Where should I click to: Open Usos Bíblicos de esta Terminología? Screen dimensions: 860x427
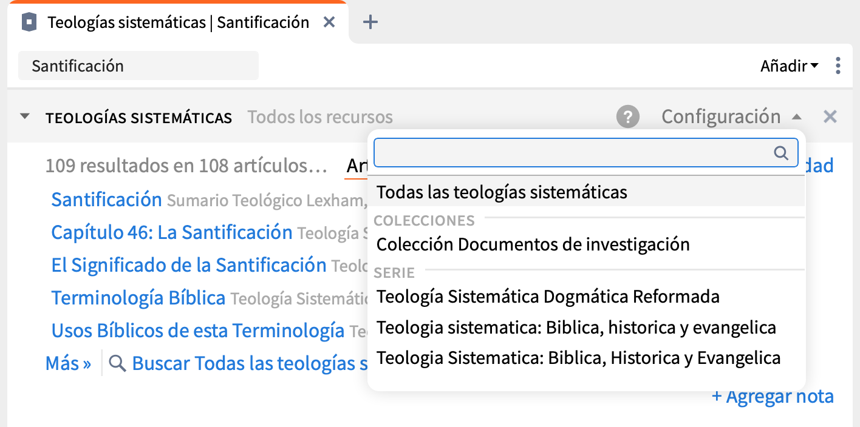[x=198, y=331]
